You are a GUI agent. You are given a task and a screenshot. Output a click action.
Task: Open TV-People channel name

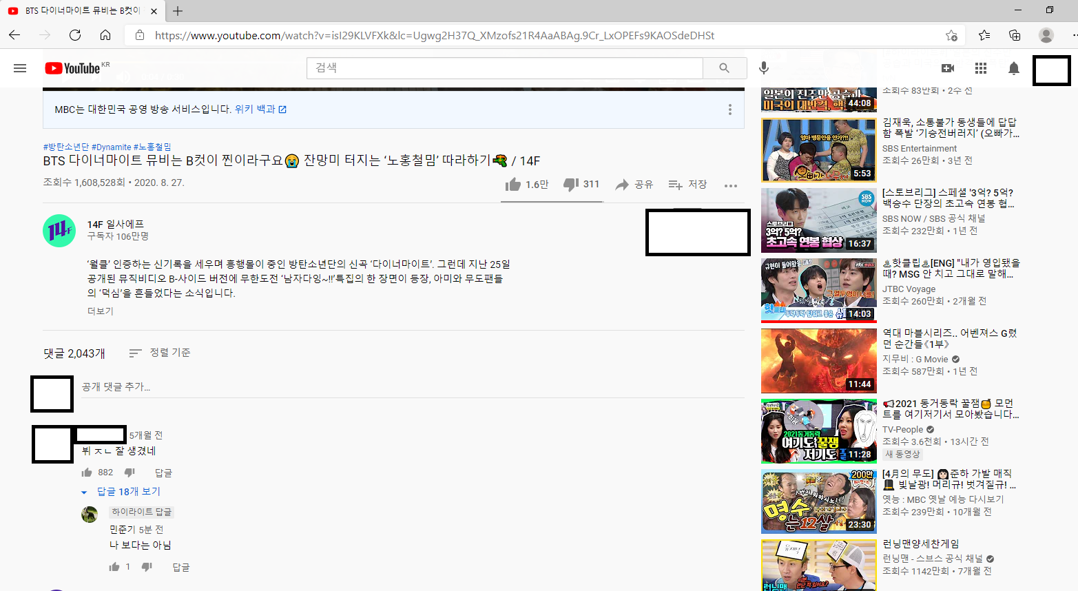903,430
